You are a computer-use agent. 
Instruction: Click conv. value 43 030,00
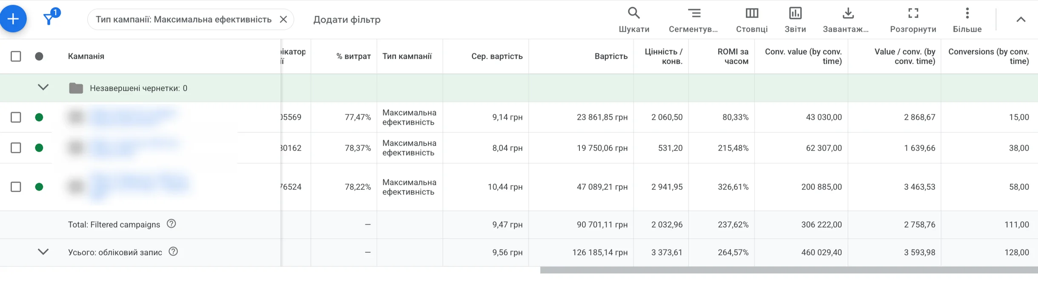824,117
